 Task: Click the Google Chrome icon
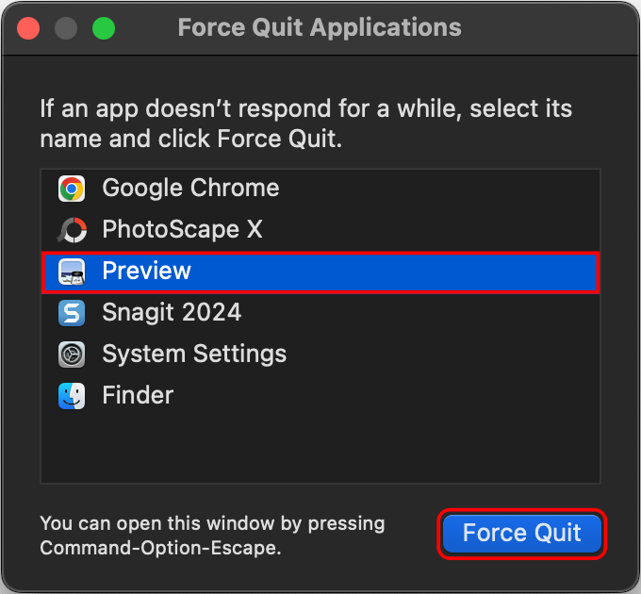click(x=72, y=189)
